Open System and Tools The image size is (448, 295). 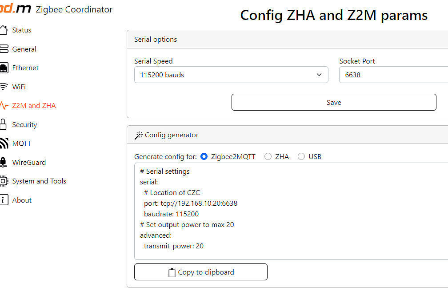39,181
